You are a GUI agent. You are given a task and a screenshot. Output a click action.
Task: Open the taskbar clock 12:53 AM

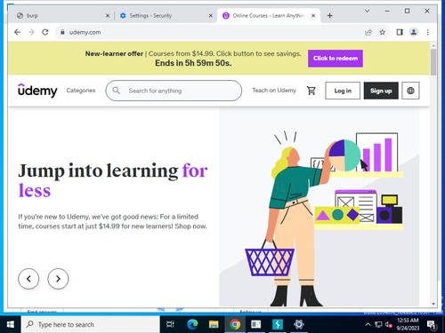(x=408, y=324)
